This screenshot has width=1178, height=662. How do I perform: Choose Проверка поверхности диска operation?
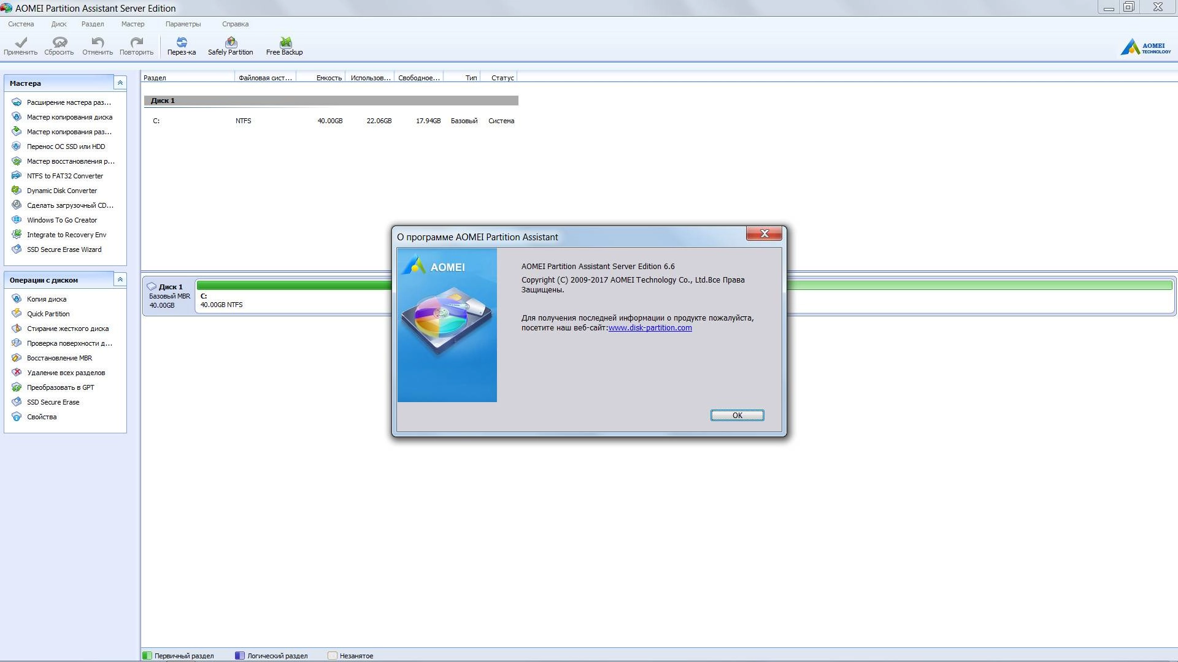(62, 343)
